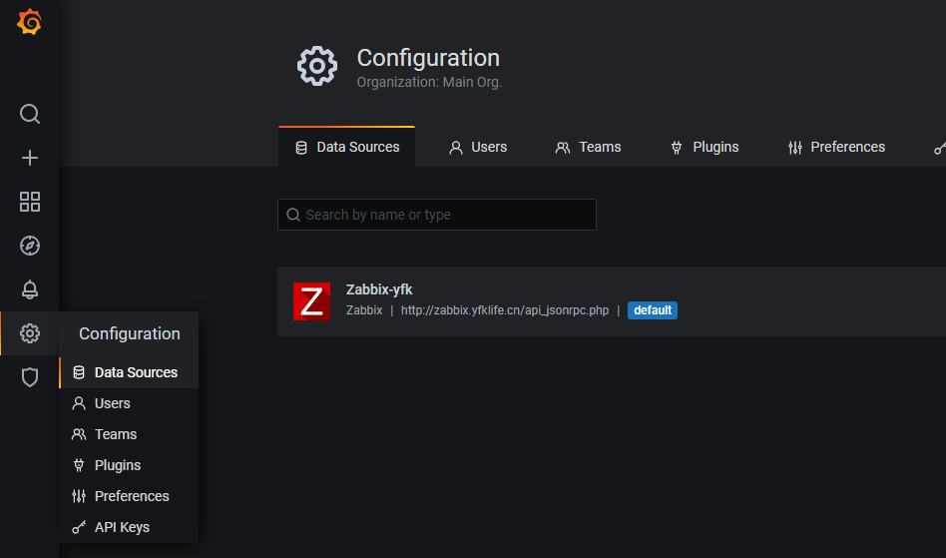Click the Grafana logo home icon
Screen dimensions: 946x558
(29, 22)
